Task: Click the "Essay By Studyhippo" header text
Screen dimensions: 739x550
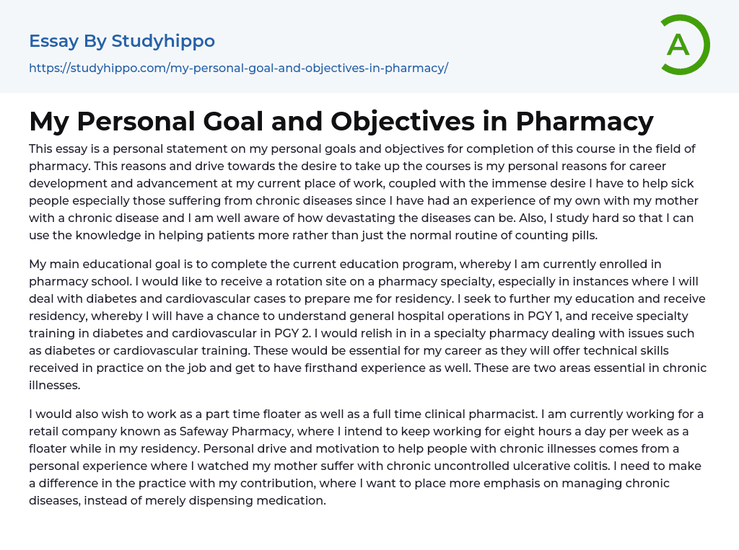Action: click(122, 41)
